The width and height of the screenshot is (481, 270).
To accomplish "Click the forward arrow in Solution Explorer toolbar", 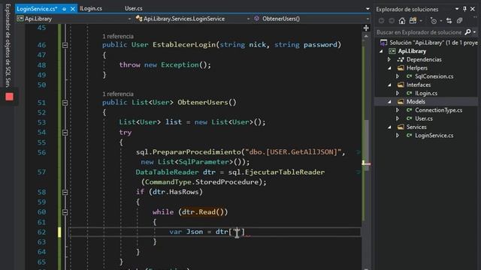I will (x=392, y=21).
